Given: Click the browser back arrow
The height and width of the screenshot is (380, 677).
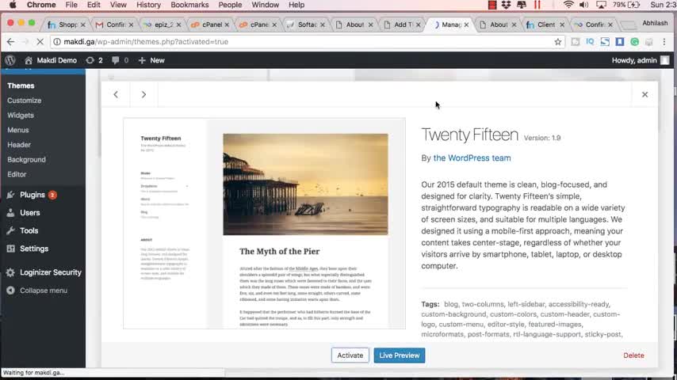Looking at the screenshot, I should tap(11, 42).
